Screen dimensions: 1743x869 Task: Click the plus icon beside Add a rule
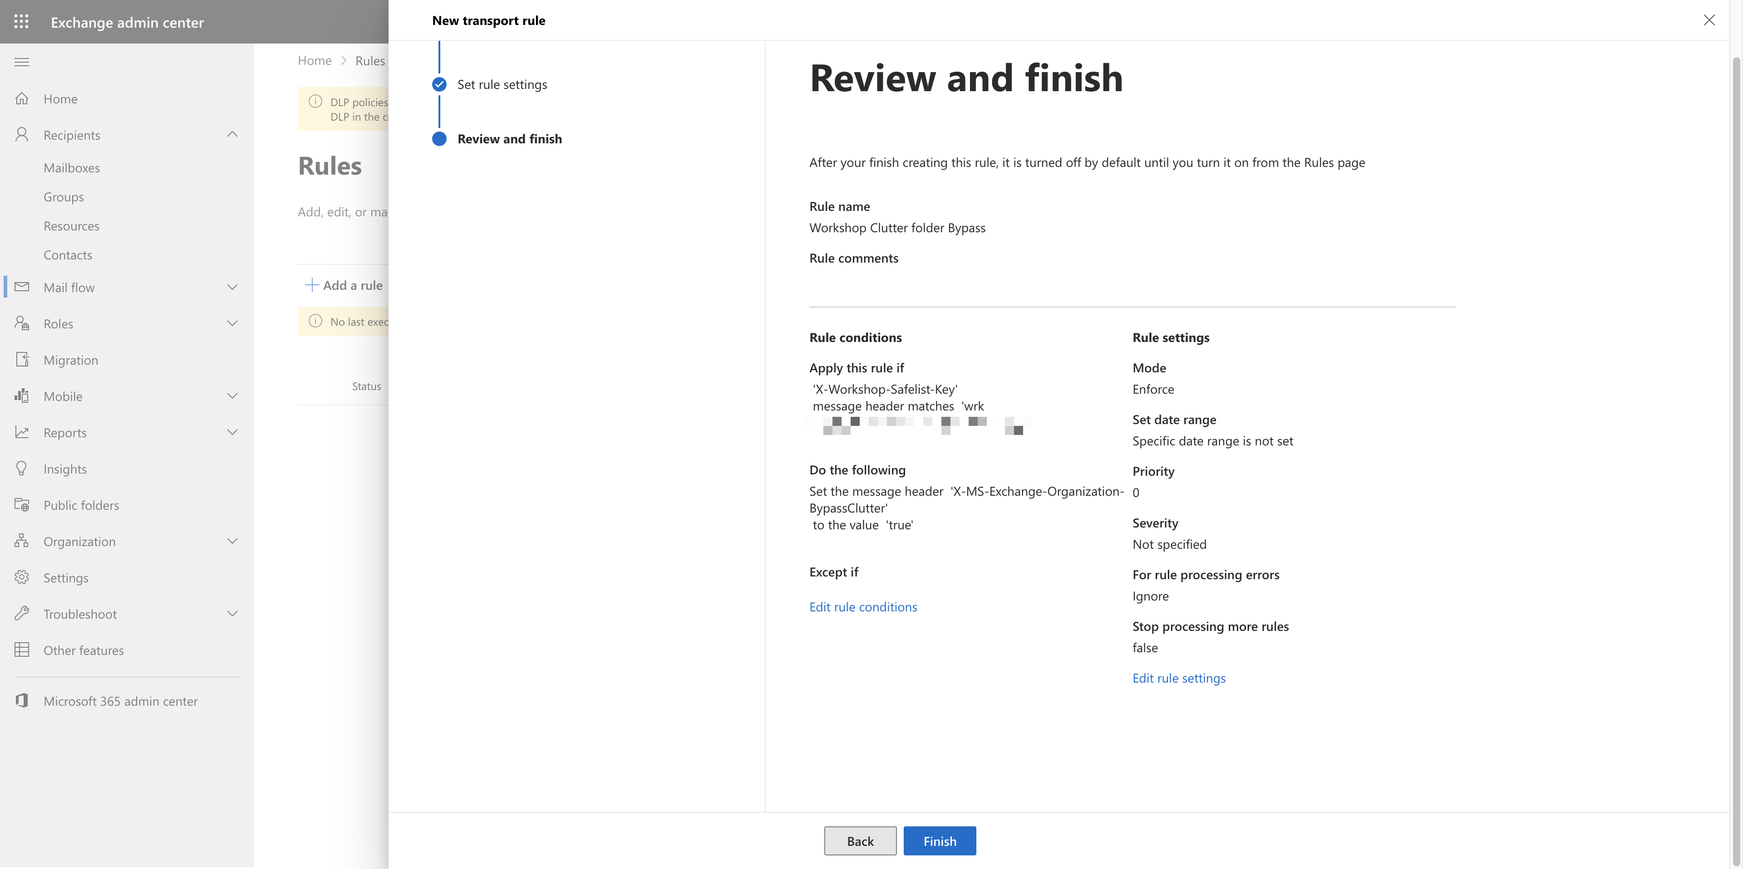(x=312, y=285)
